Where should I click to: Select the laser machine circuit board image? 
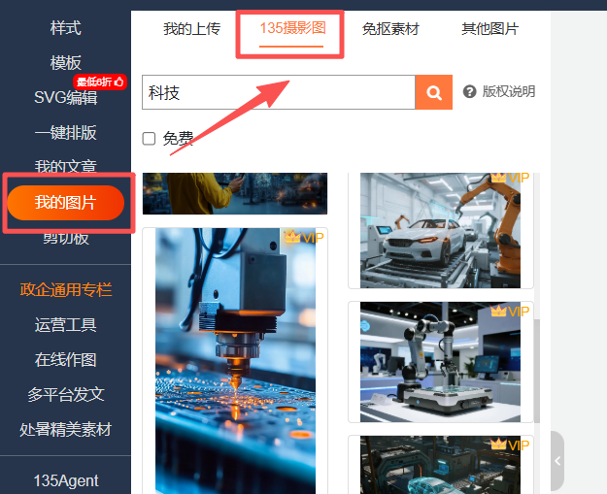[235, 360]
